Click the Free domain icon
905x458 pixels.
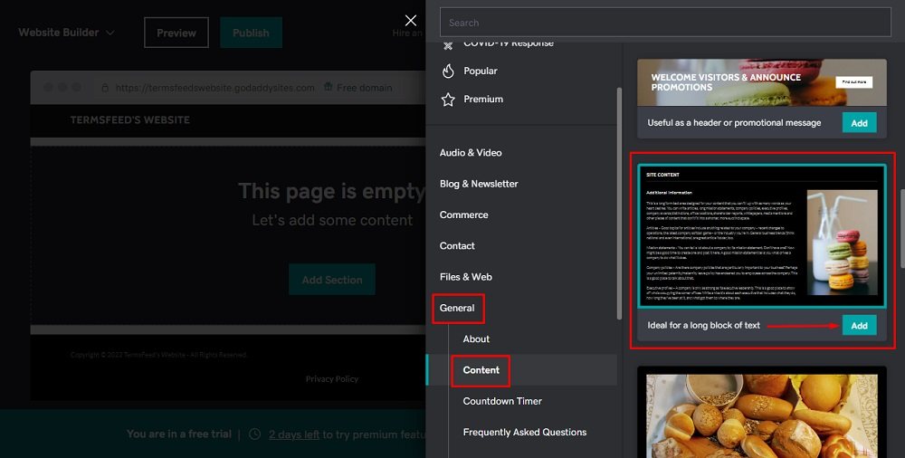328,87
